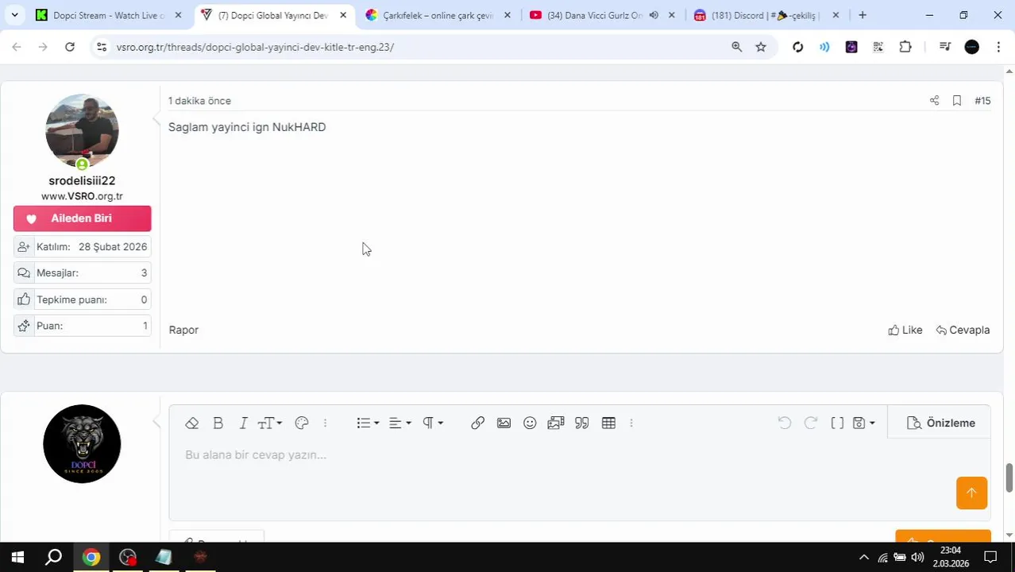Open the zoom magnifier in address bar
Image resolution: width=1015 pixels, height=572 pixels.
736,47
